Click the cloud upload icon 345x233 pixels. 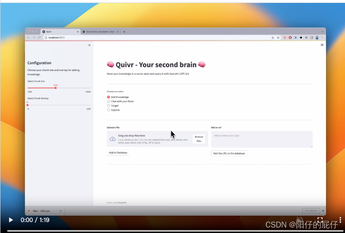[x=112, y=139]
